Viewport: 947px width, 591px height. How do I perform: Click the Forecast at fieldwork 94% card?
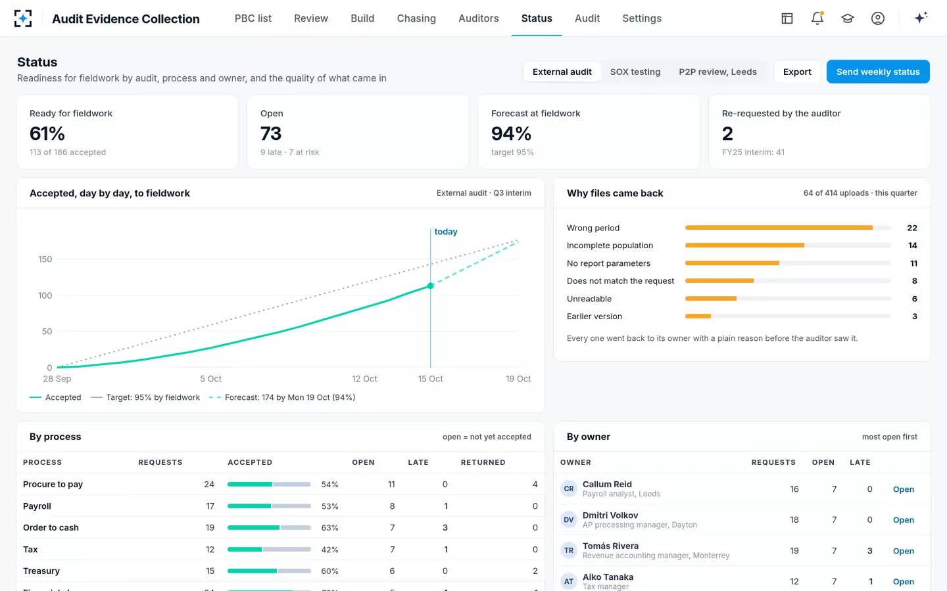click(589, 132)
